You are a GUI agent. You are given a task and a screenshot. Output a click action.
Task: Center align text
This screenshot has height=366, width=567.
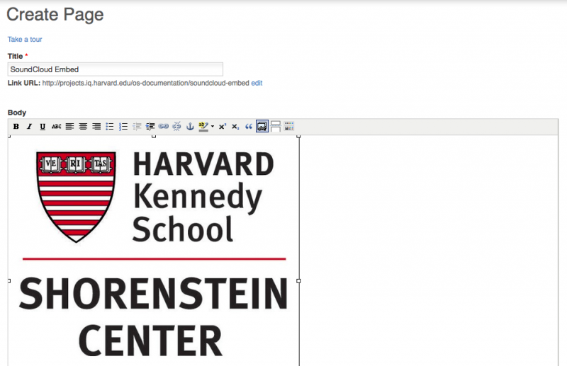[x=83, y=127]
